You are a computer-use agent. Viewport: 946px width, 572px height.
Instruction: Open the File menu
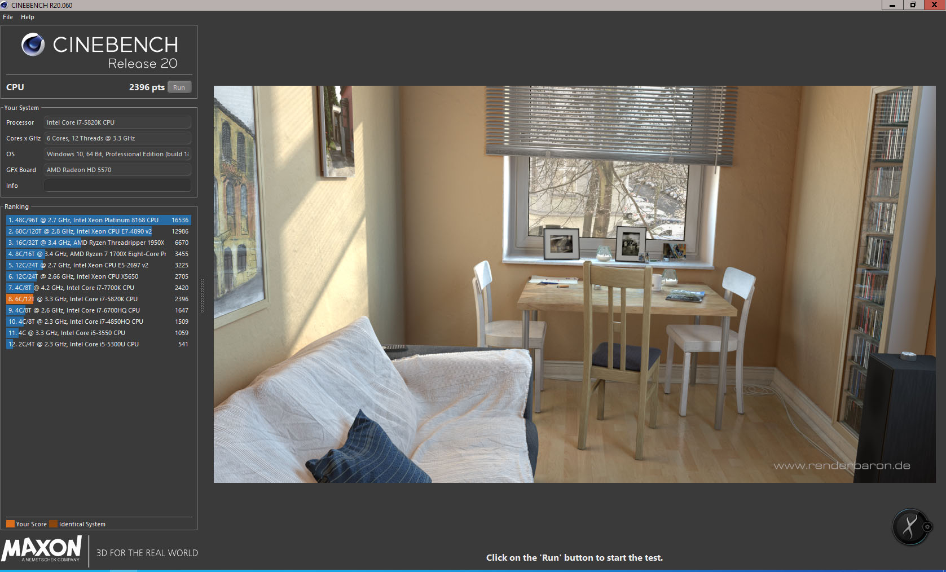(x=8, y=17)
